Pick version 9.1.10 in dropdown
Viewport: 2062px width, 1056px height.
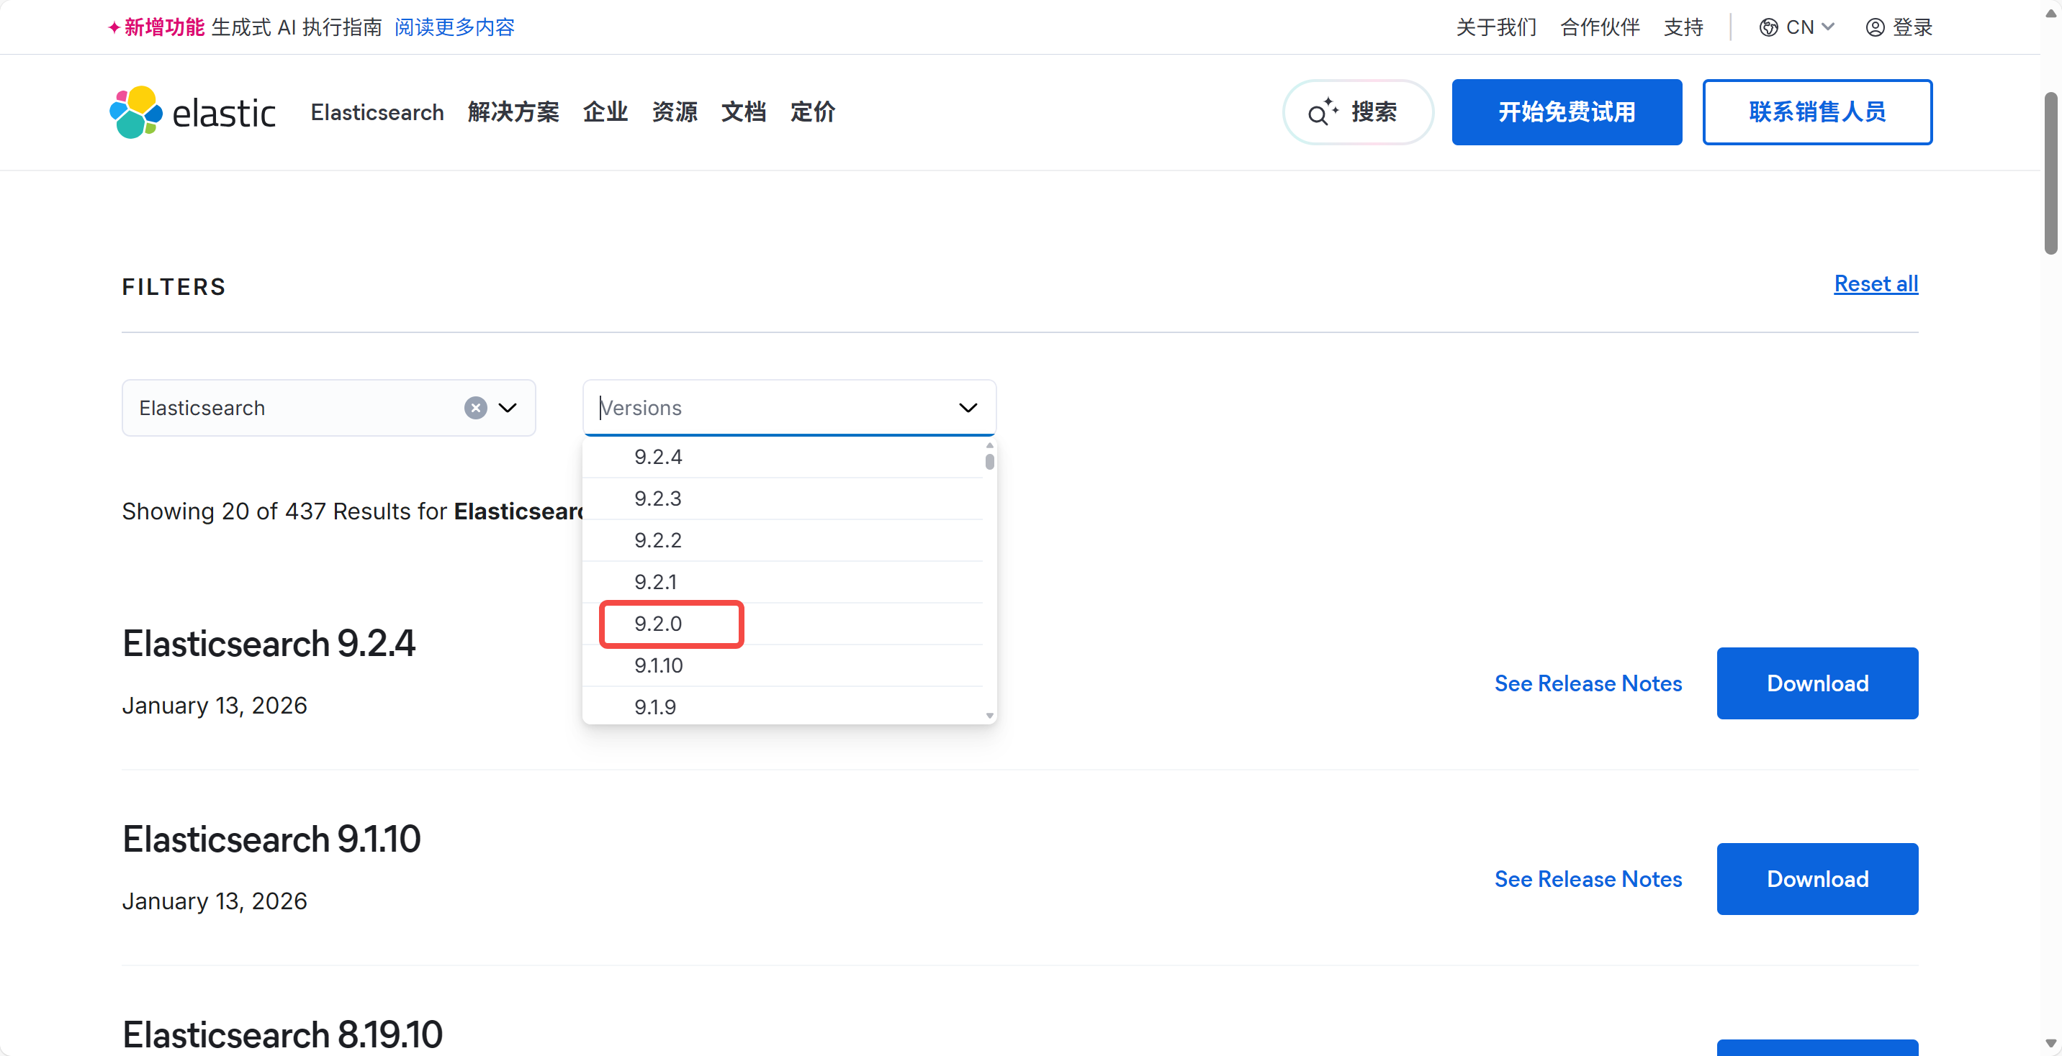658,665
